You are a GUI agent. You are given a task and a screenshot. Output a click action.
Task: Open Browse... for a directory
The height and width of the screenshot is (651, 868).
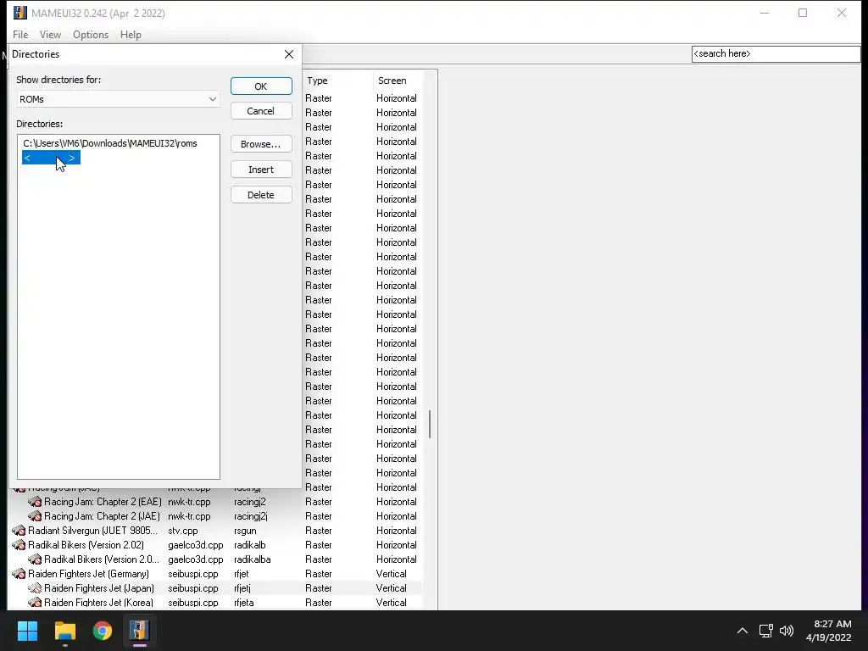[x=261, y=144]
